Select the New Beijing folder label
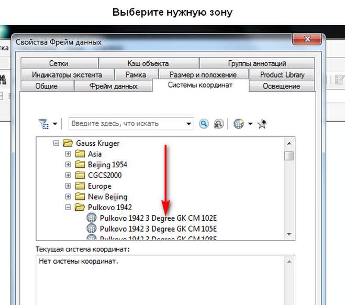 click(108, 197)
